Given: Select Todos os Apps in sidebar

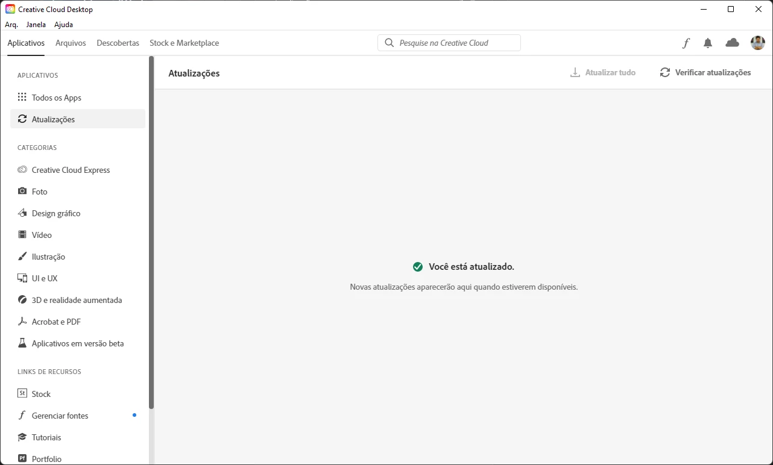Looking at the screenshot, I should pos(78,97).
